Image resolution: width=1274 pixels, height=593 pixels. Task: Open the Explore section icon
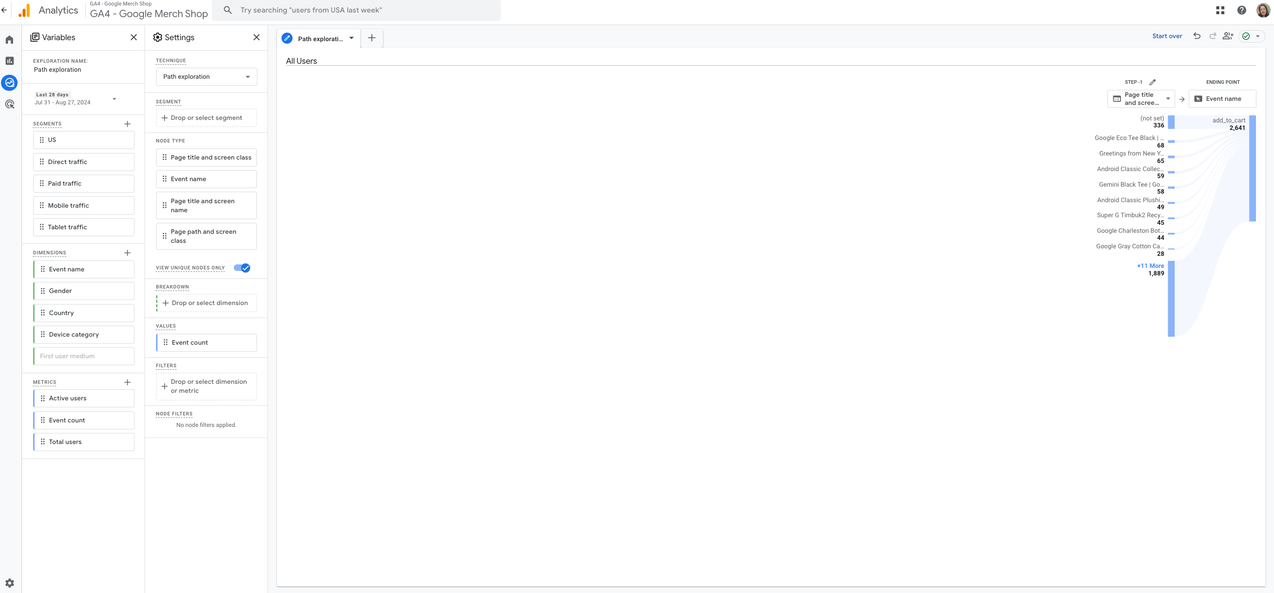point(10,83)
